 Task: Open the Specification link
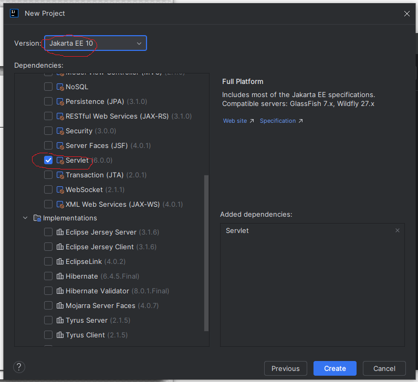click(278, 121)
